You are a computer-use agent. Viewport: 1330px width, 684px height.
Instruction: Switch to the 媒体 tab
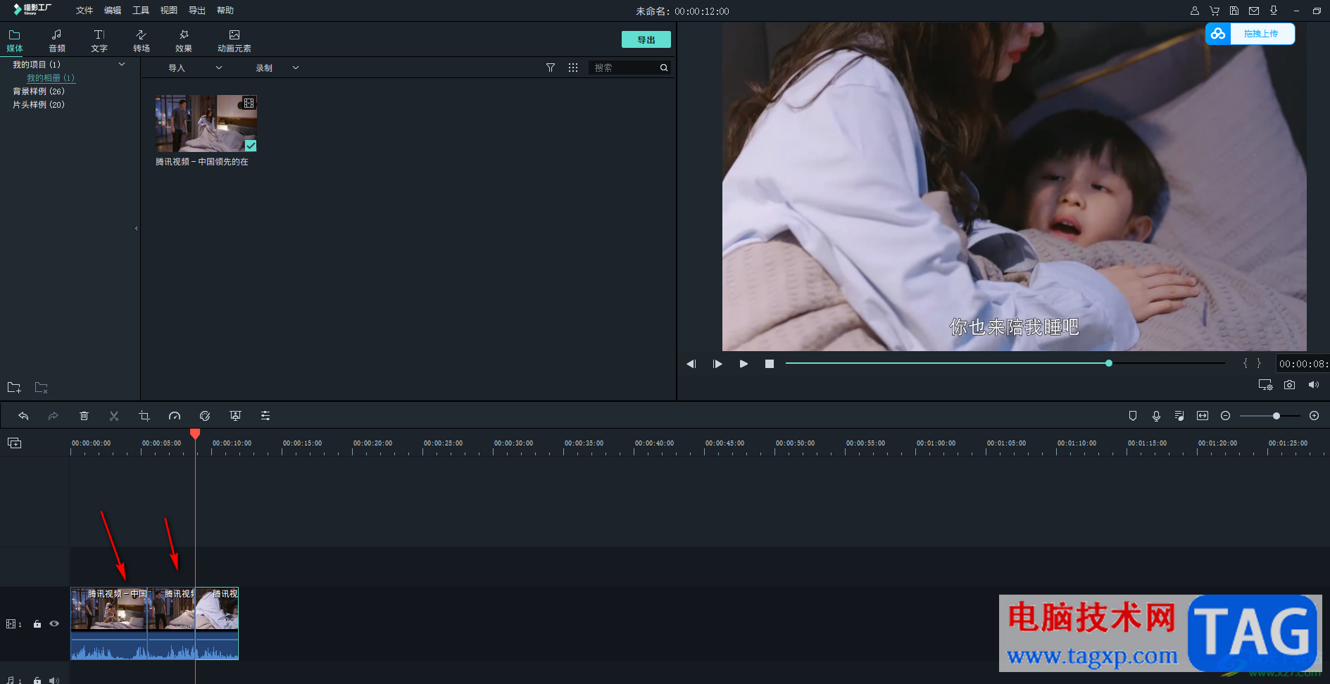point(15,41)
